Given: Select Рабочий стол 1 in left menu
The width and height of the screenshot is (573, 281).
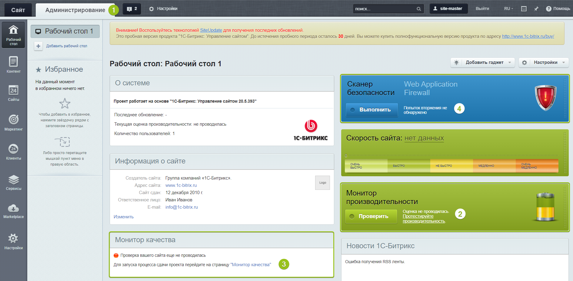Looking at the screenshot, I should pyautogui.click(x=65, y=31).
